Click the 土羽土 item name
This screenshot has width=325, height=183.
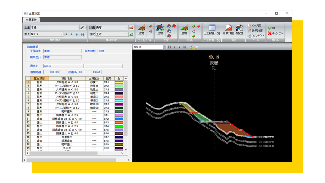pyautogui.click(x=67, y=148)
